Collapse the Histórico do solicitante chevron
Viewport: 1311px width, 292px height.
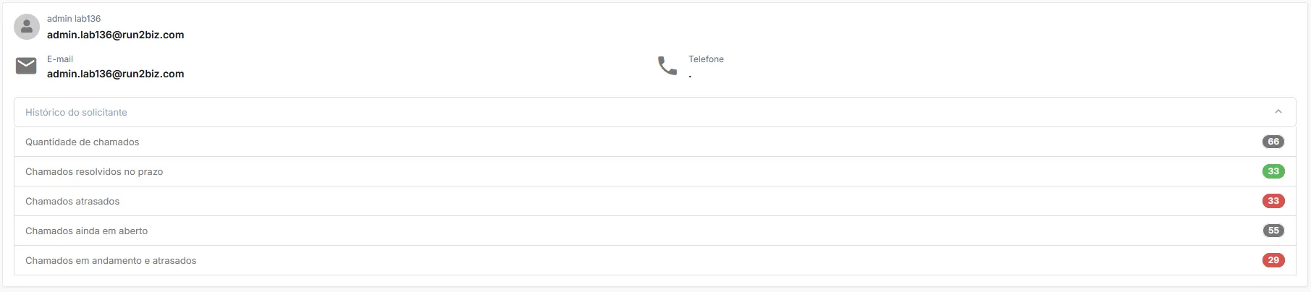point(1278,112)
